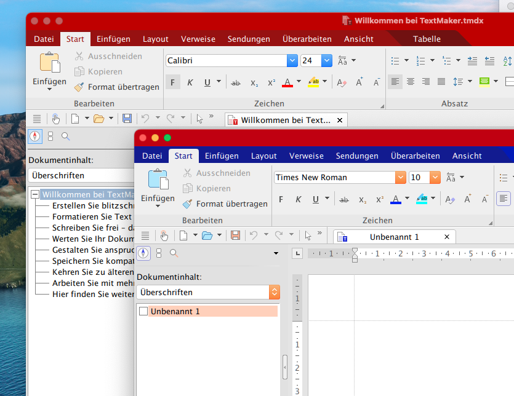Click open folder icon in back window toolbar
Viewport: 514px width, 396px height.
98,118
